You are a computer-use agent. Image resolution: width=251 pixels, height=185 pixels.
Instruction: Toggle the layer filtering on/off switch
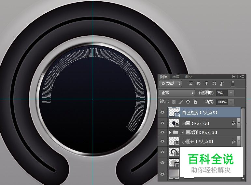(233, 84)
